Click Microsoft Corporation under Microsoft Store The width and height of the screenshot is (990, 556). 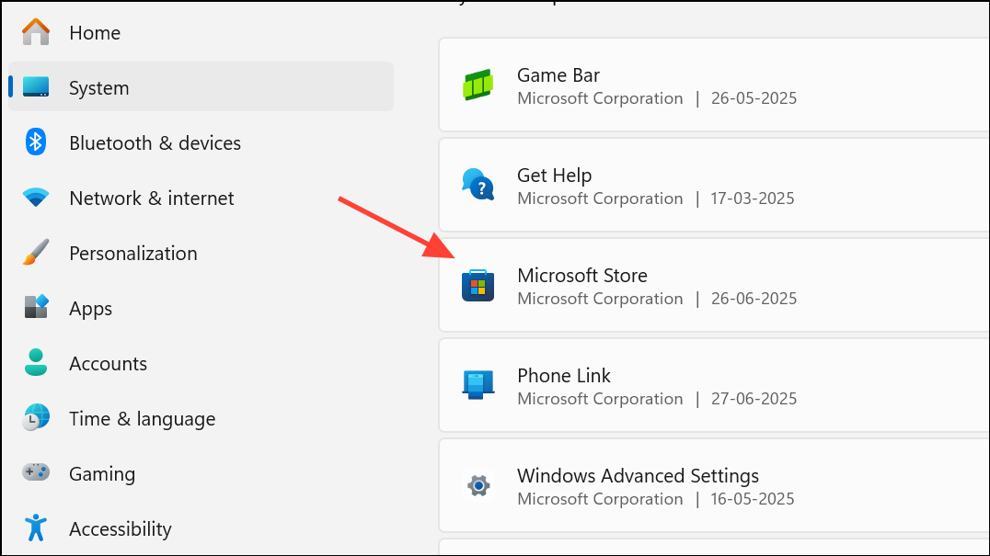tap(600, 299)
